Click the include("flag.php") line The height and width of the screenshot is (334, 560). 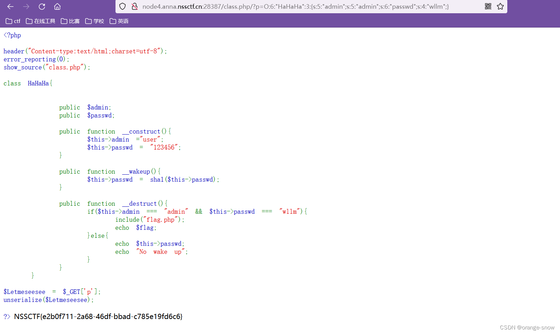pyautogui.click(x=150, y=220)
